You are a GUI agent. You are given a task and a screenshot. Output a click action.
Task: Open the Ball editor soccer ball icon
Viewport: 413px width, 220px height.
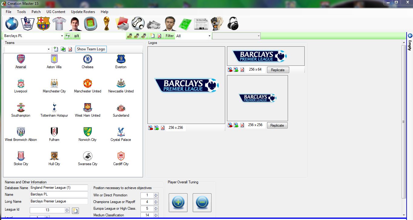point(138,24)
